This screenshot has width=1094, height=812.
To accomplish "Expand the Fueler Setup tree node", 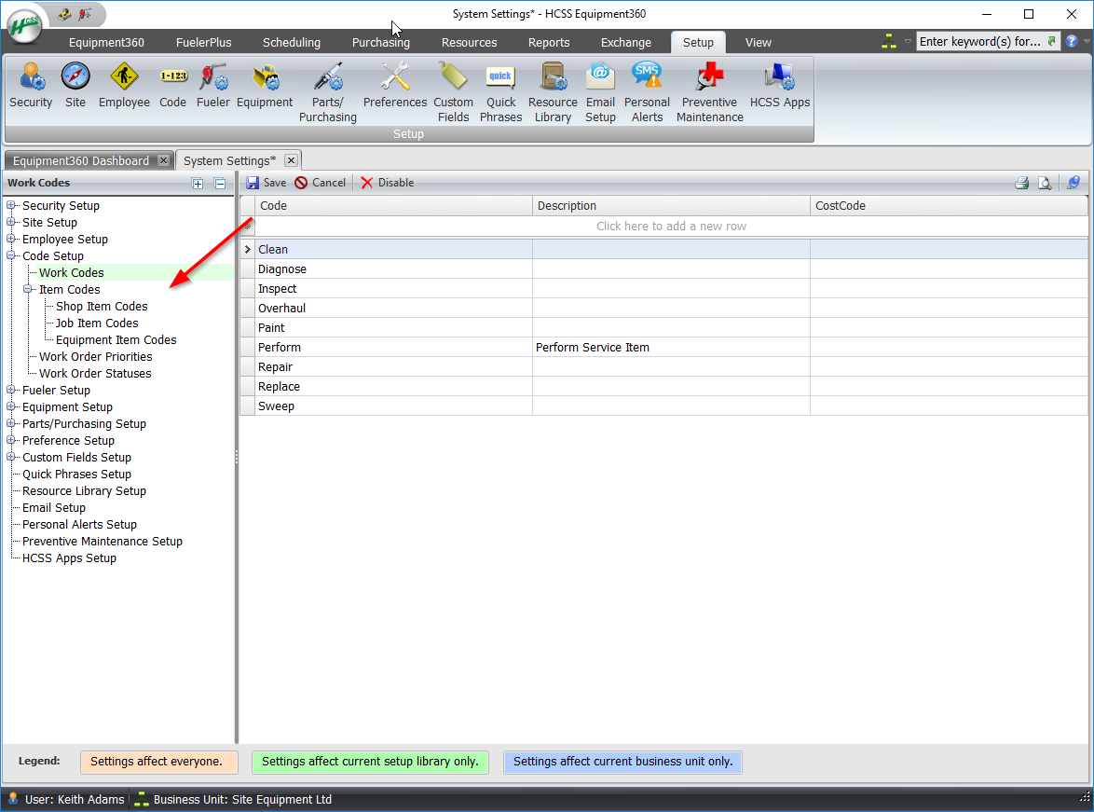I will 11,390.
